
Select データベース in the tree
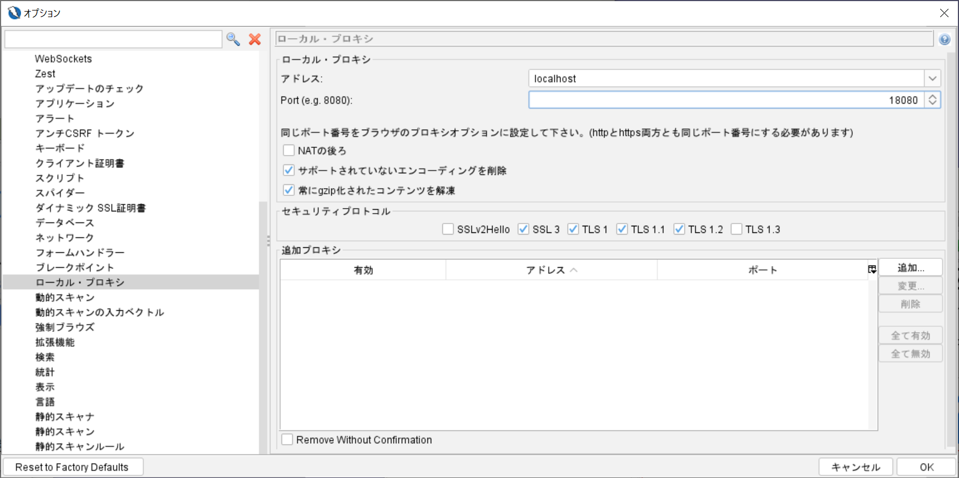pyautogui.click(x=65, y=222)
